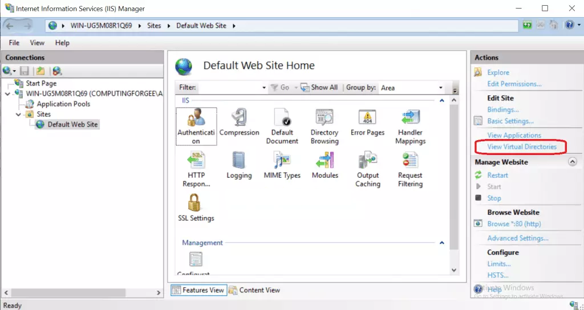Open the Group by Area combo box
Viewport: 584px width, 310px height.
coord(411,88)
